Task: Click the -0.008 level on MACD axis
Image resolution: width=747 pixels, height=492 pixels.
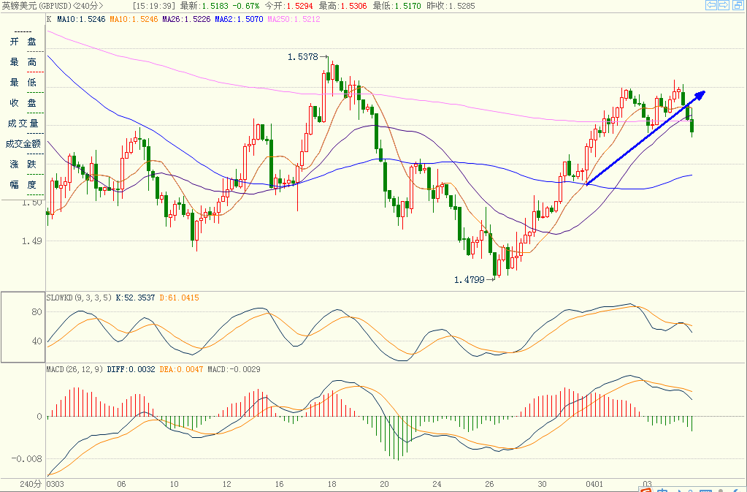Action: tap(27, 459)
